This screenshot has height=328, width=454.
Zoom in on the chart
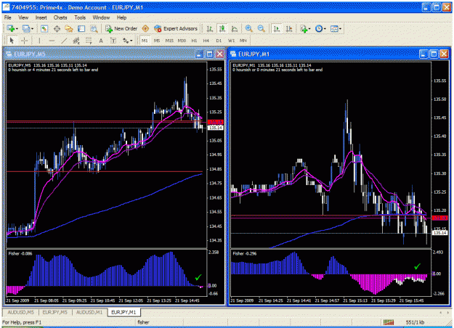tap(248, 28)
